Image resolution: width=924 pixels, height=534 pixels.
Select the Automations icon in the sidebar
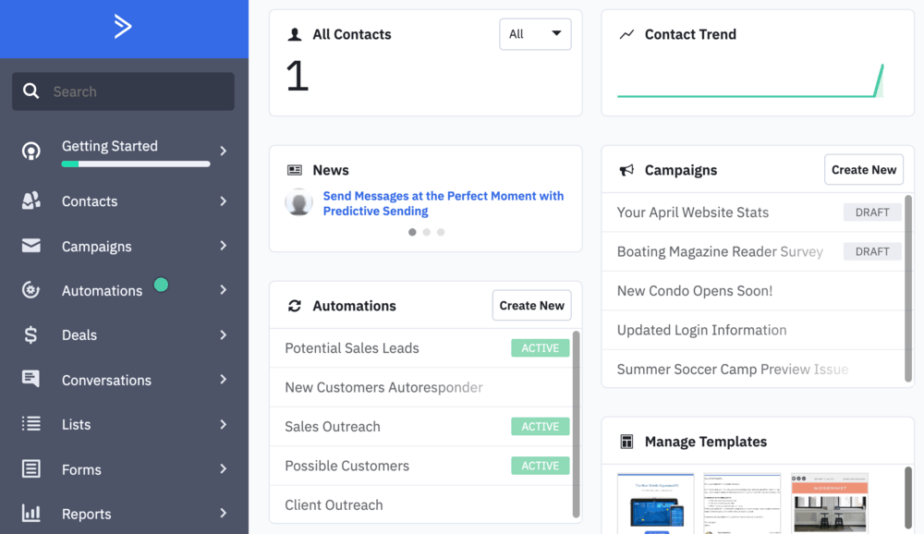coord(32,290)
